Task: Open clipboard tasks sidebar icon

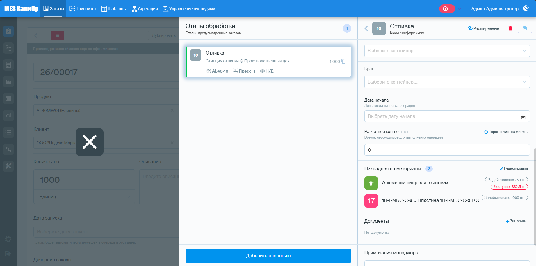Action: point(8,31)
